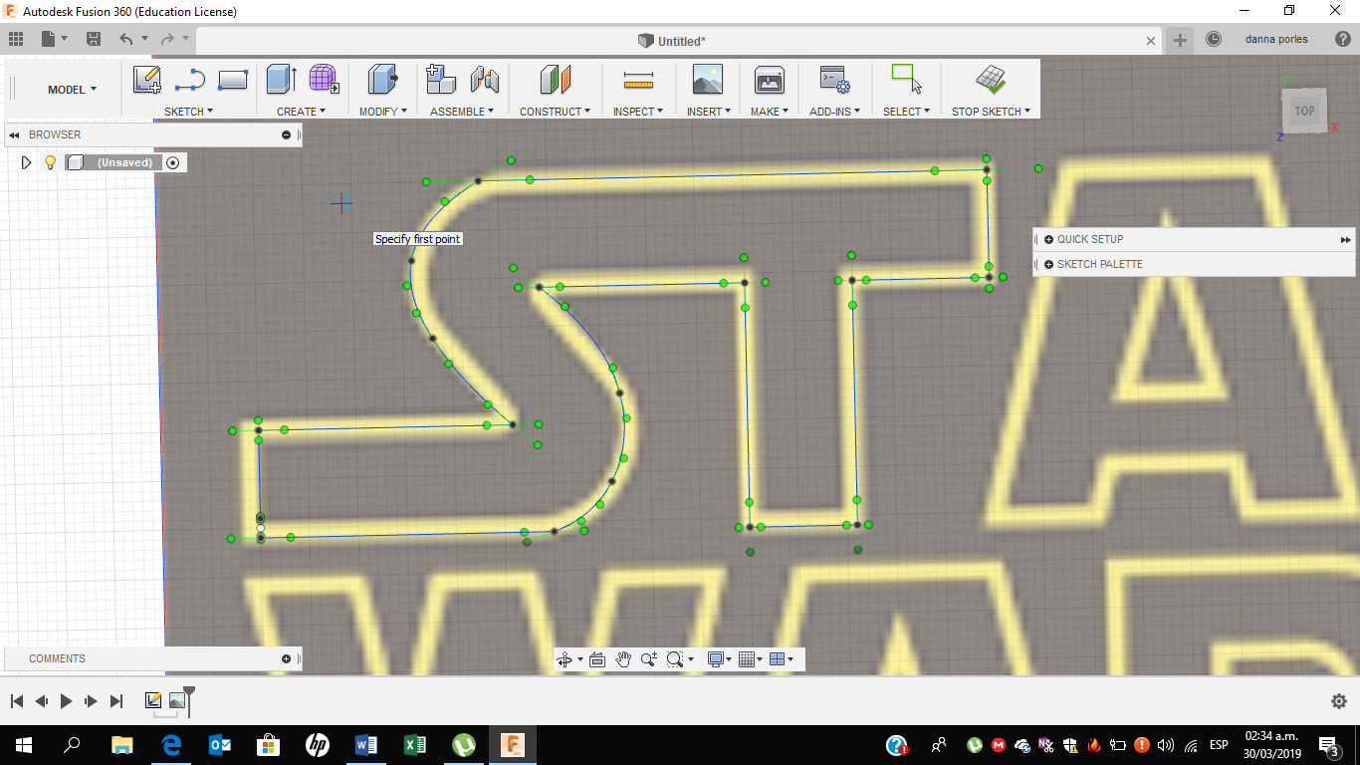Click the Save icon
Screen dimensions: 1360x765
point(94,39)
